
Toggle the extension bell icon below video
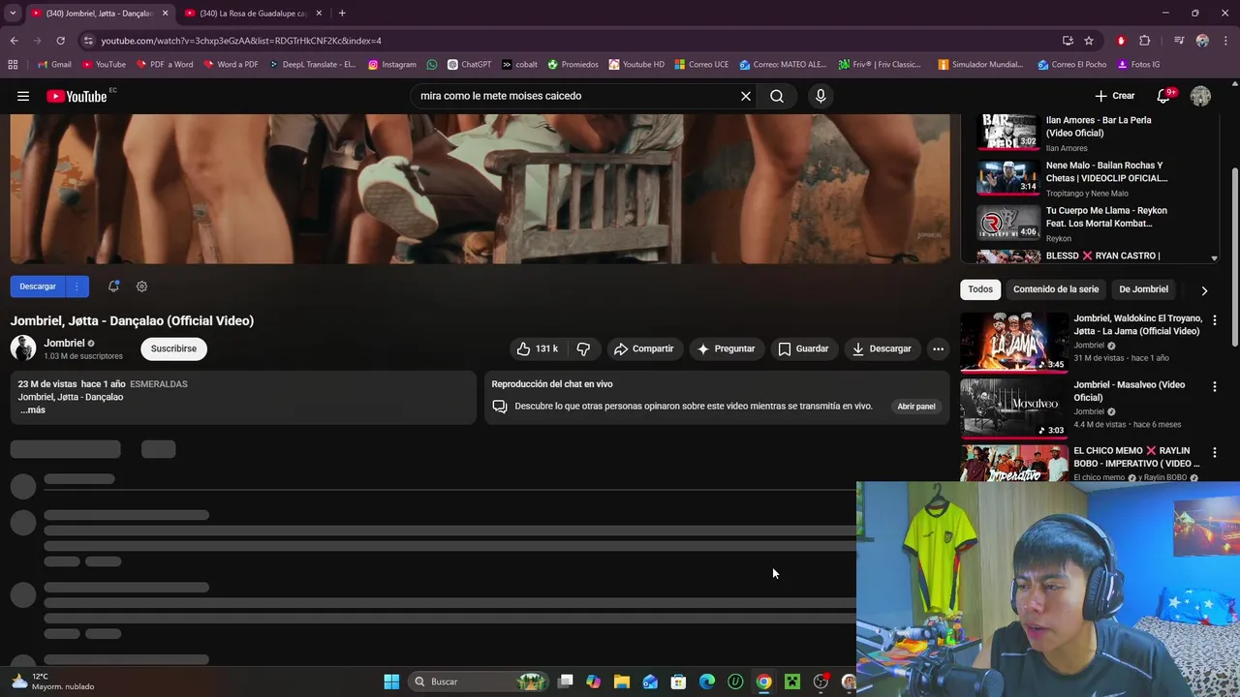point(113,287)
